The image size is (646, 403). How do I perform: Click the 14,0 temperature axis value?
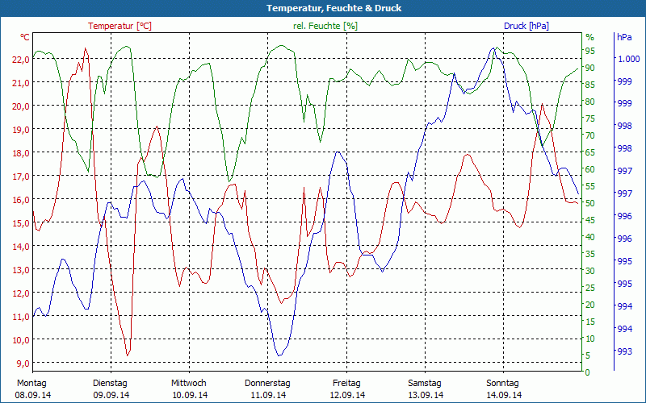[x=21, y=247]
